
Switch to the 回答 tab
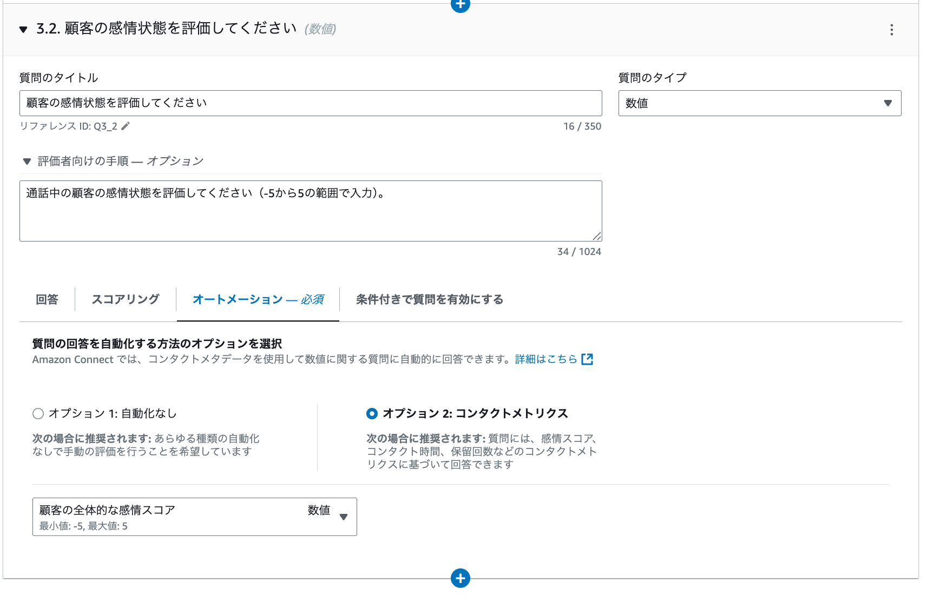point(47,299)
